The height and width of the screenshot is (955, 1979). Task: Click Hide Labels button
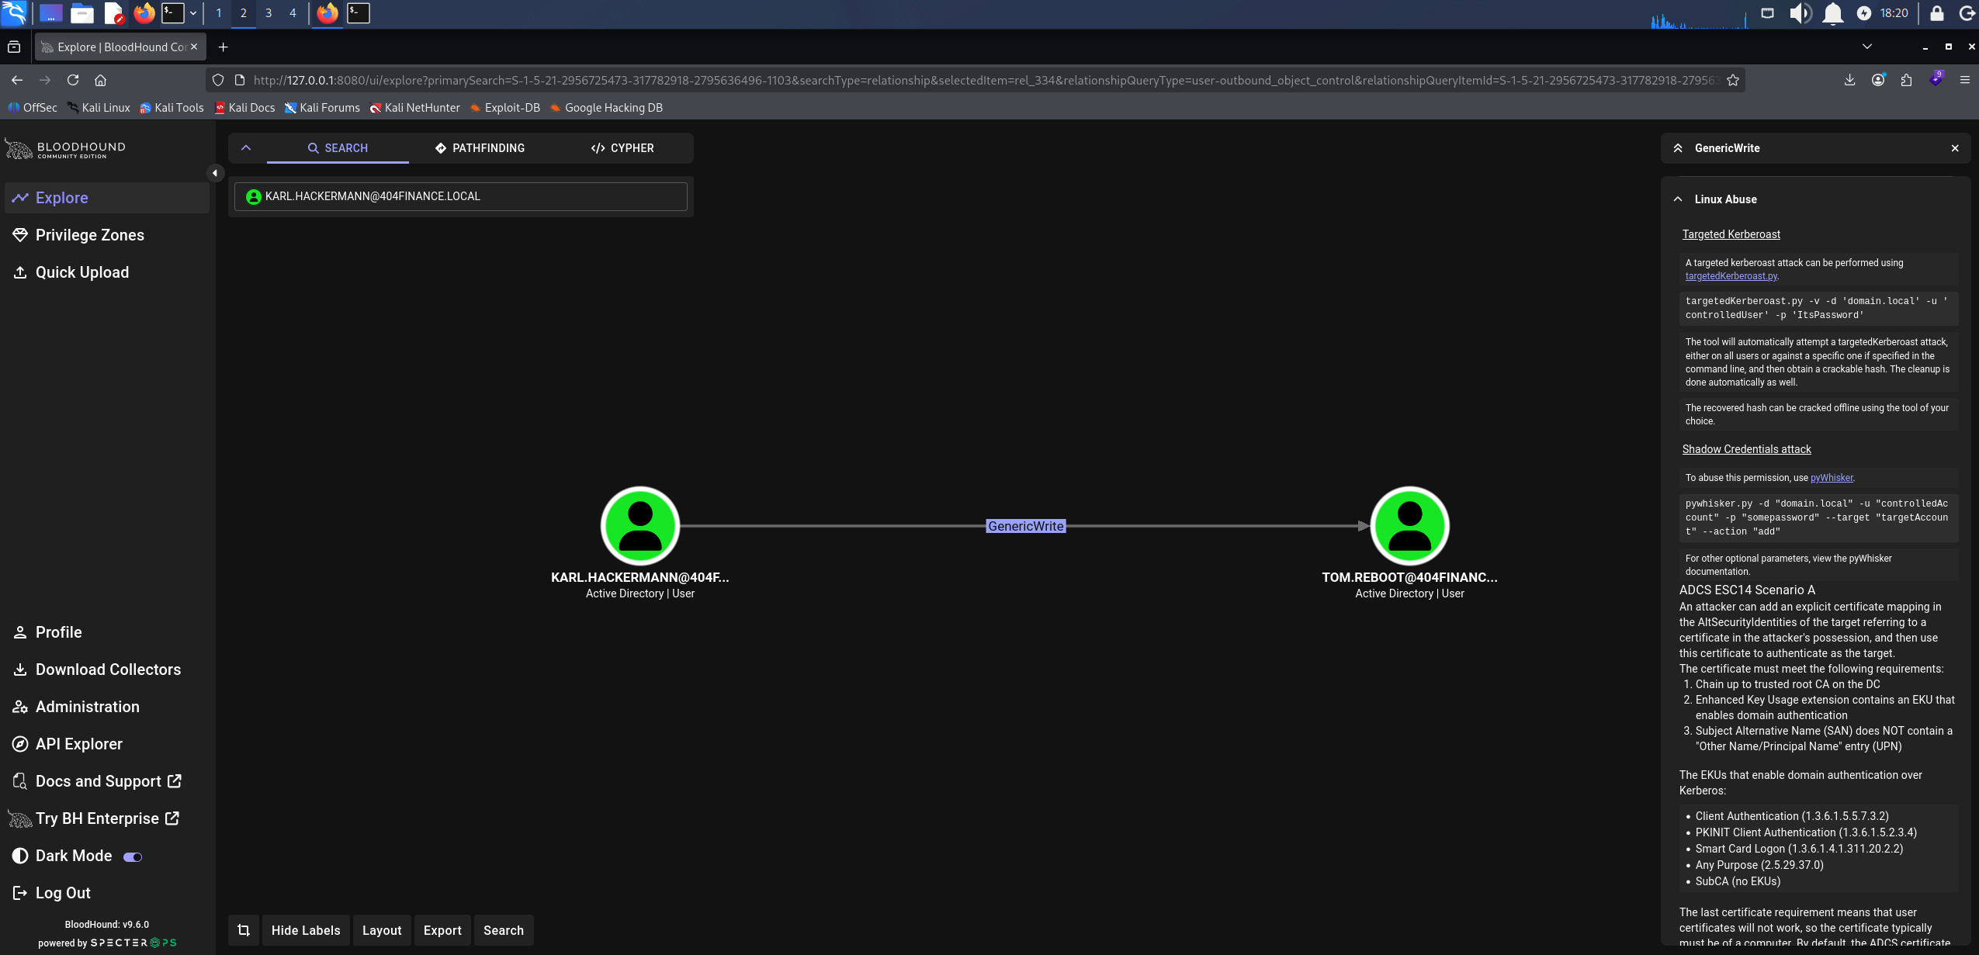click(306, 929)
